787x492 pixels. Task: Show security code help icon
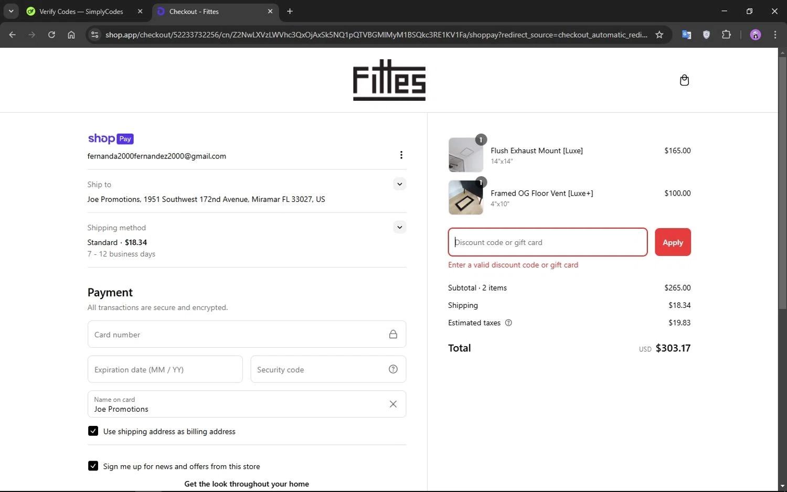click(x=393, y=369)
